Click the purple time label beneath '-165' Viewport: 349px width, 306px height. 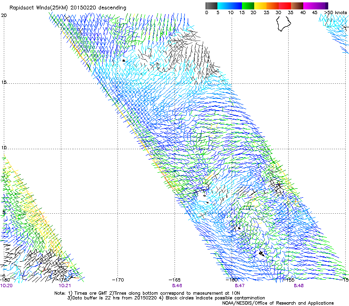[177, 286]
